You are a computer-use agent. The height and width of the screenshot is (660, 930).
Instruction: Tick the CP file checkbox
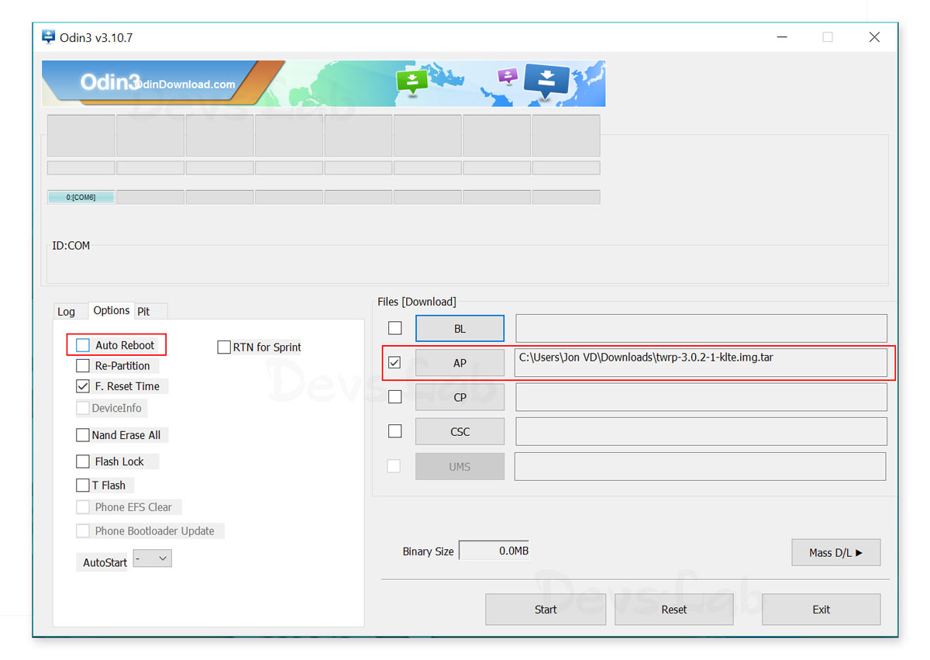click(x=395, y=397)
